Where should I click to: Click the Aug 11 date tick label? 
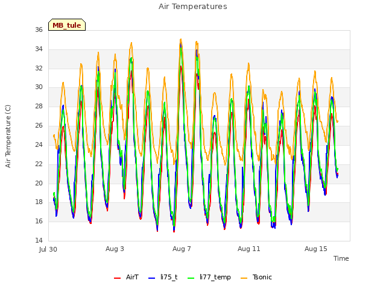coord(249,249)
